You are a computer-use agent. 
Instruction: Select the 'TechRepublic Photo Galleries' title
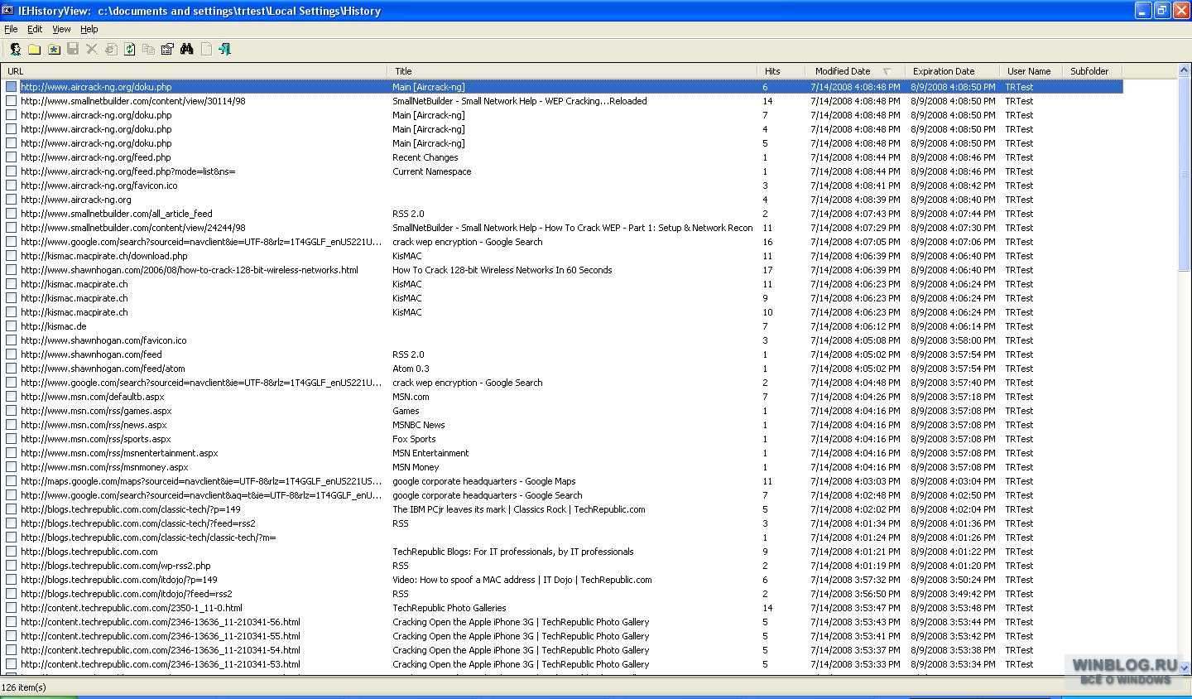(x=449, y=608)
